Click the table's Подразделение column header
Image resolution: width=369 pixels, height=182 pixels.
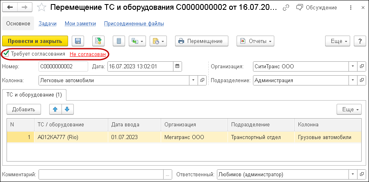tap(261, 125)
